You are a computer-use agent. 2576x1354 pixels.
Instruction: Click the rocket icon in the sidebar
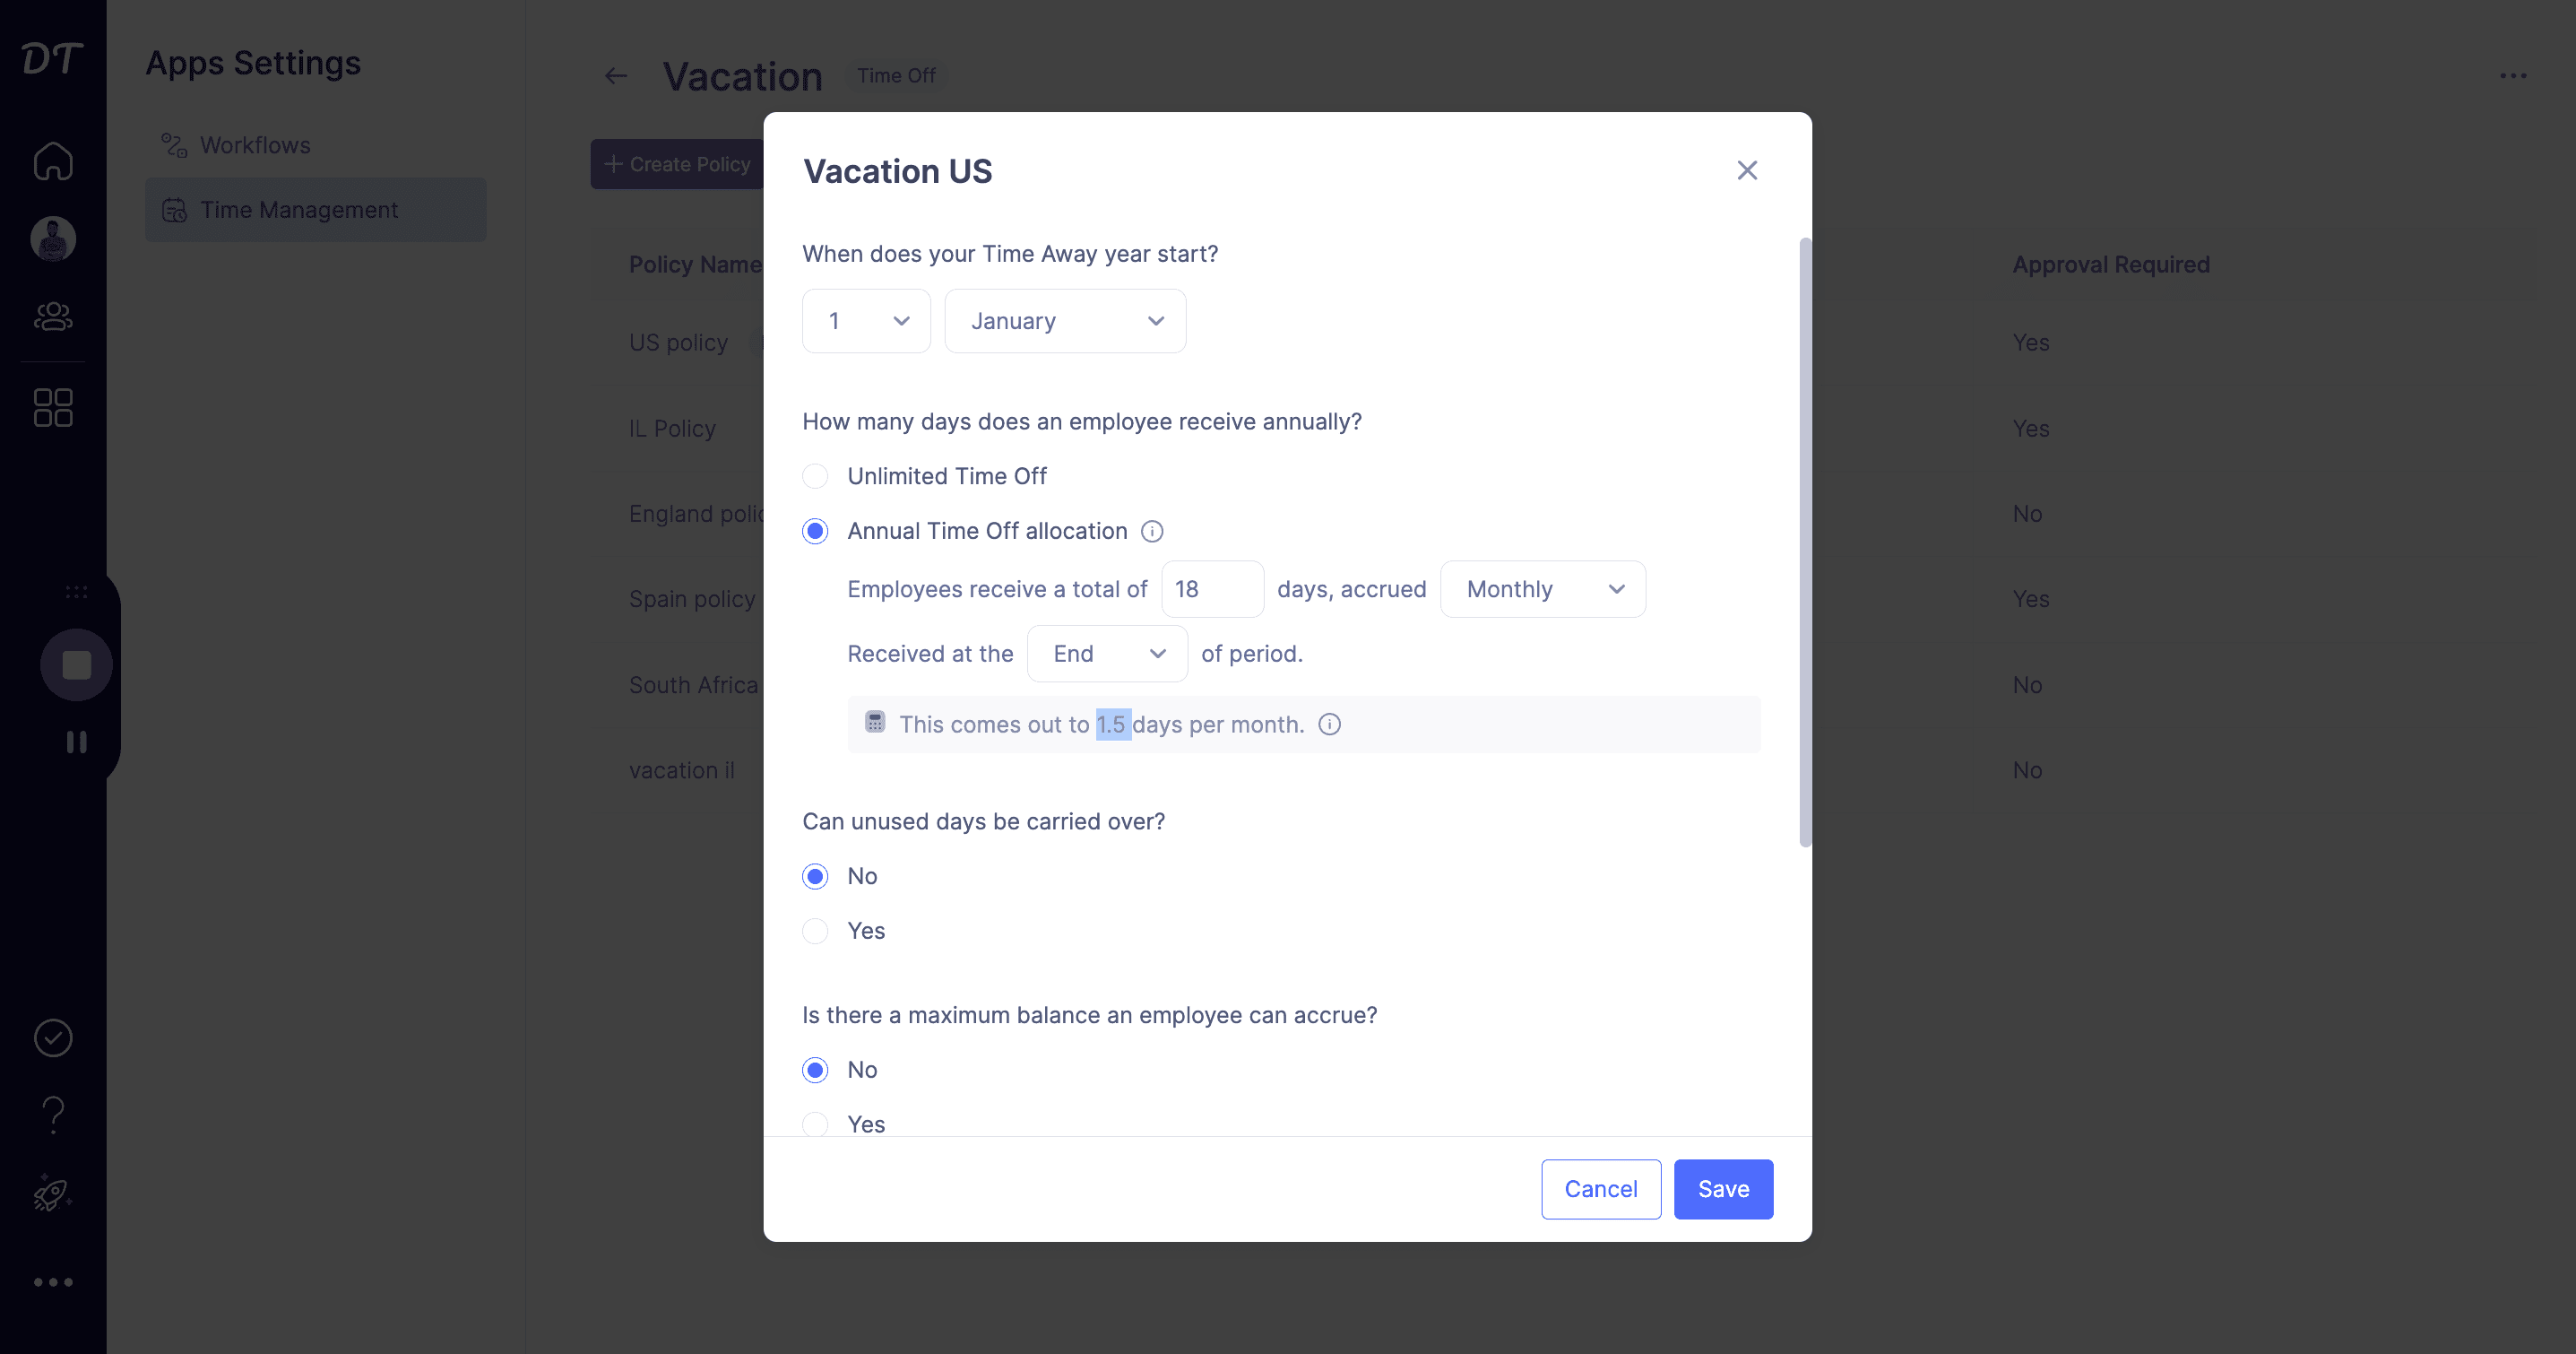pyautogui.click(x=53, y=1193)
